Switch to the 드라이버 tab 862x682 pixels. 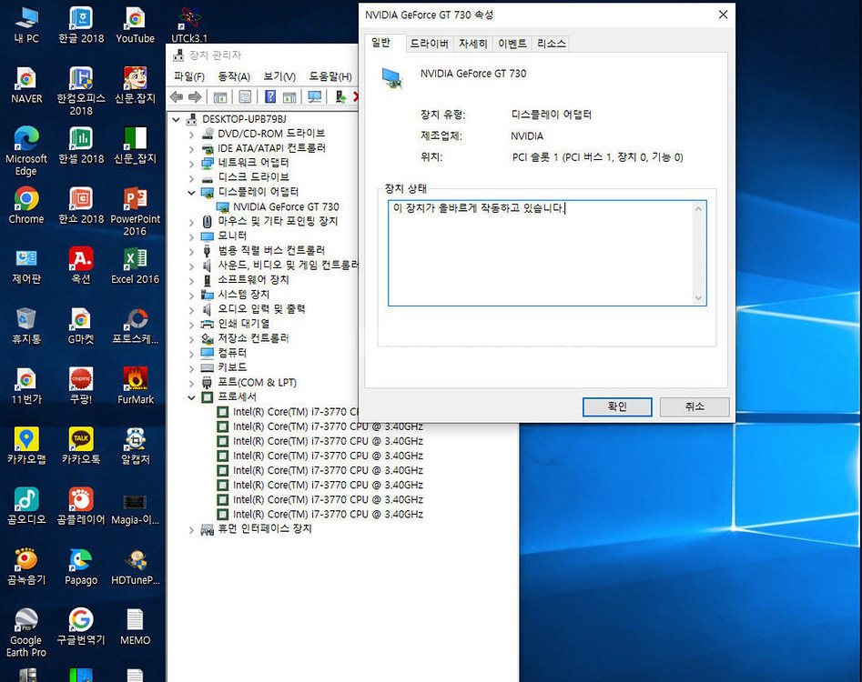click(x=430, y=44)
